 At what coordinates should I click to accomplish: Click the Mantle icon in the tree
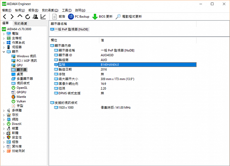pyautogui.click(x=13, y=97)
